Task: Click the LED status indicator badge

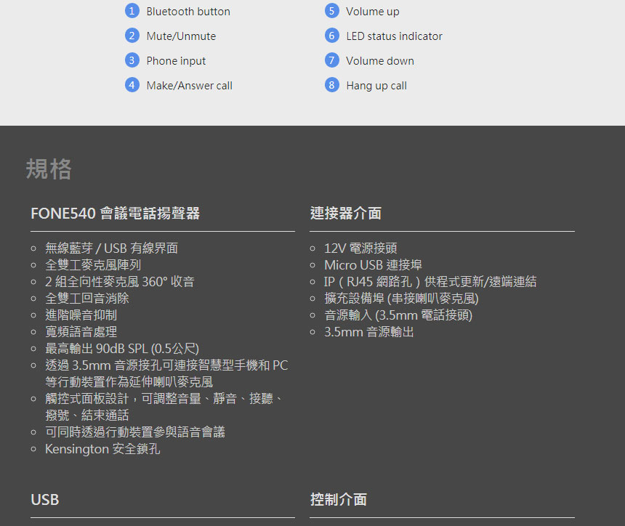Action: click(x=331, y=36)
